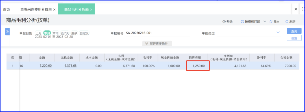Click the 按模板打印 print button
This screenshot has height=112, width=305.
point(250,22)
